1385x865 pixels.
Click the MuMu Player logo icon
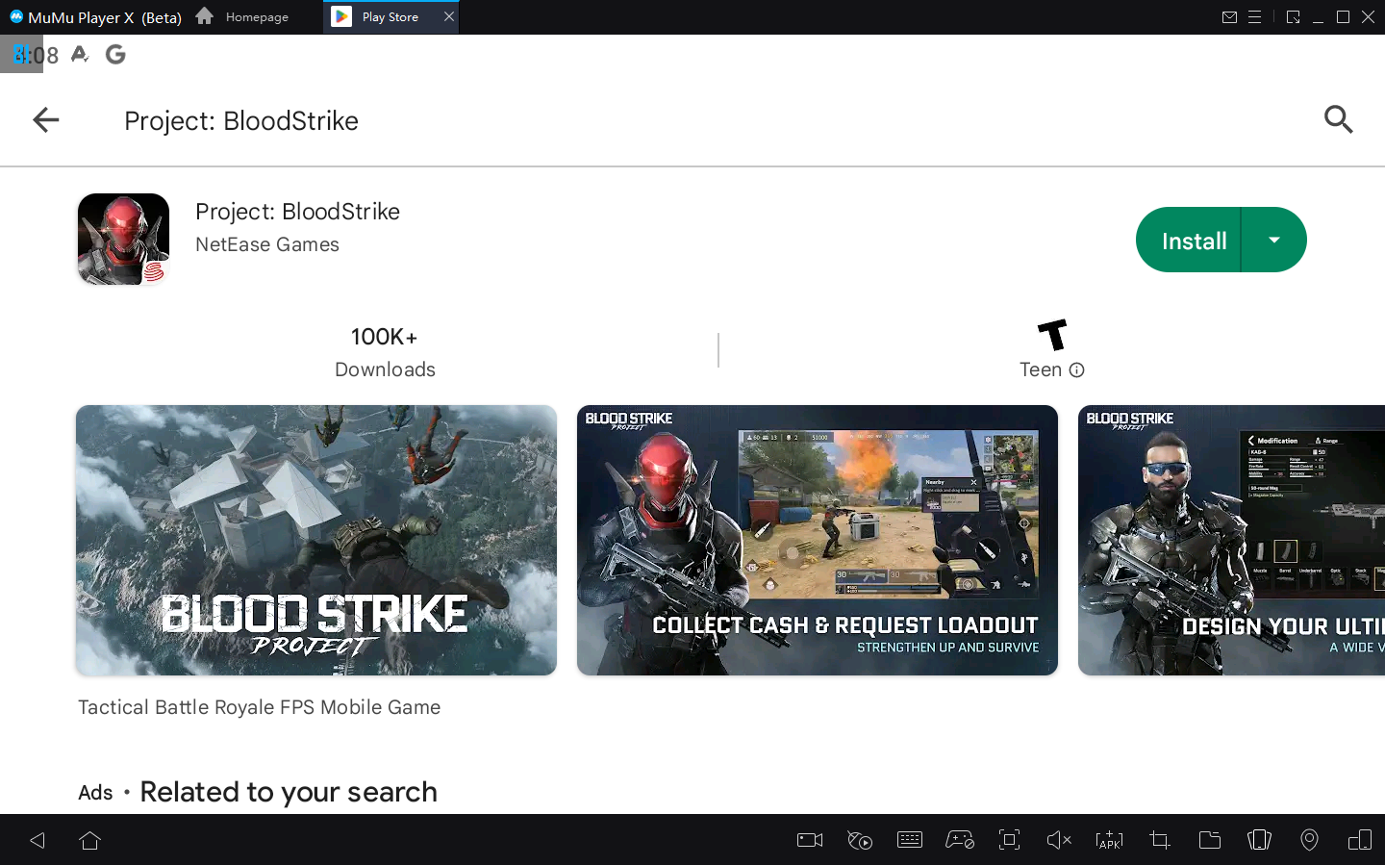click(16, 16)
